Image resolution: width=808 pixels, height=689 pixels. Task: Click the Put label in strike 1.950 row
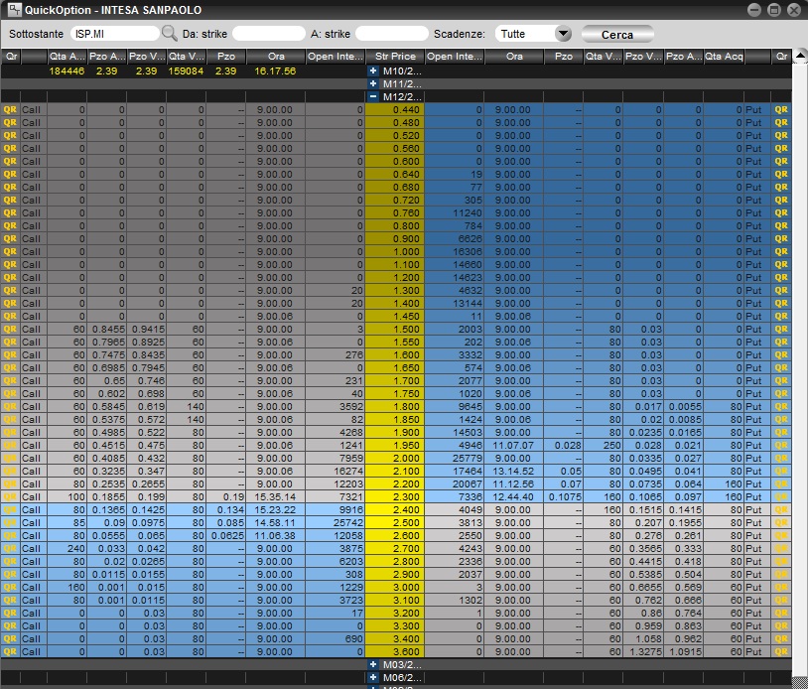tap(753, 445)
